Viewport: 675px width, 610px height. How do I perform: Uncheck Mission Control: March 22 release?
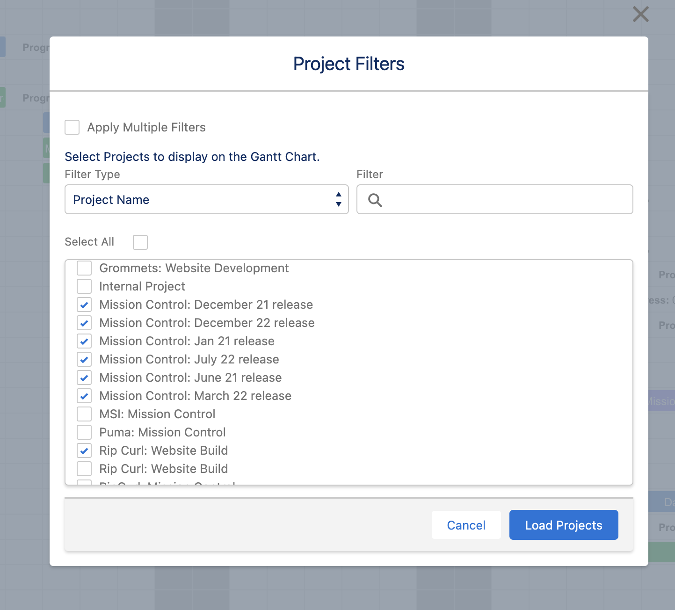pos(84,396)
